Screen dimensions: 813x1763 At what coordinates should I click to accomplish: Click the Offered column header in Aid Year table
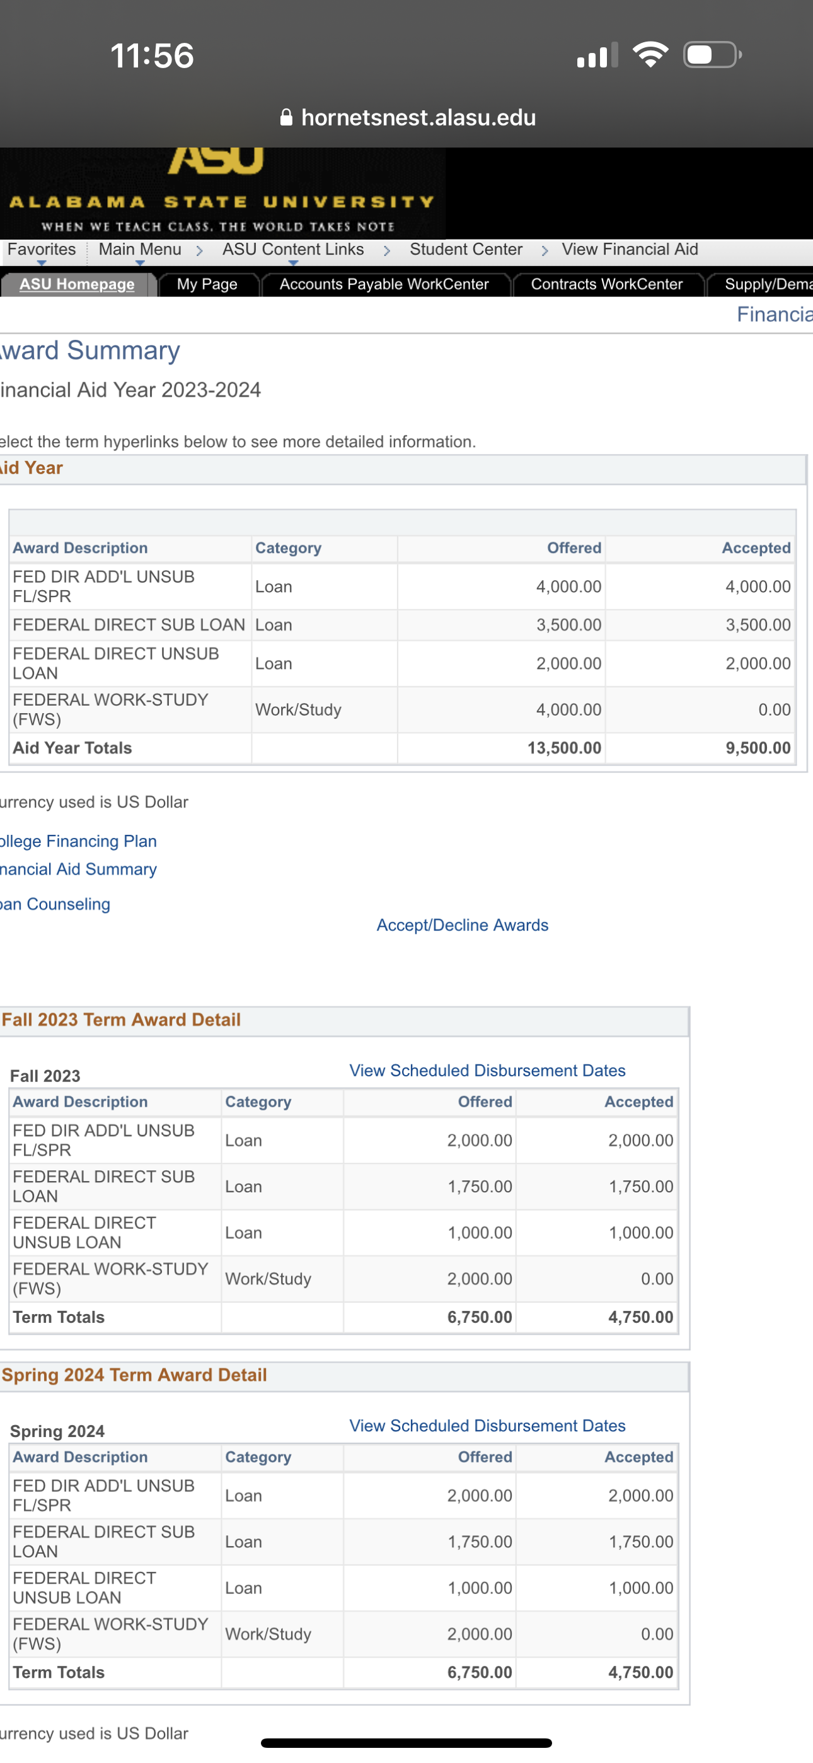point(574,547)
